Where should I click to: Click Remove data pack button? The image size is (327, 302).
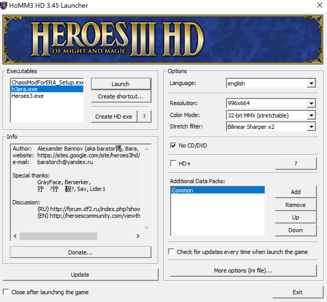coord(296,205)
